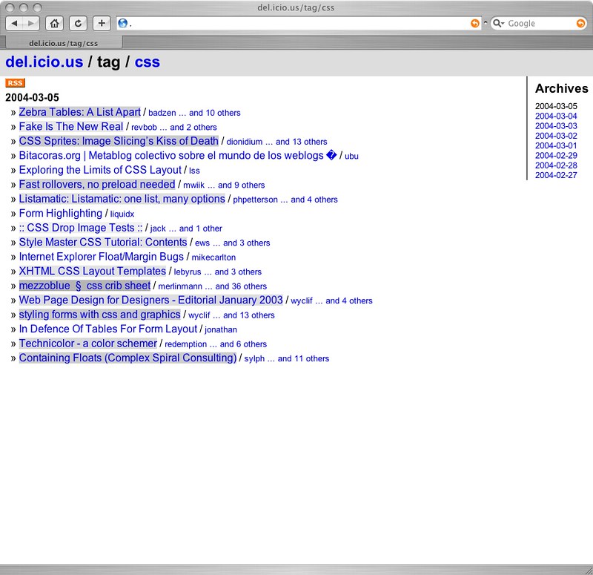The height and width of the screenshot is (575, 593).
Task: Go back with the left arrow button
Action: coord(14,24)
